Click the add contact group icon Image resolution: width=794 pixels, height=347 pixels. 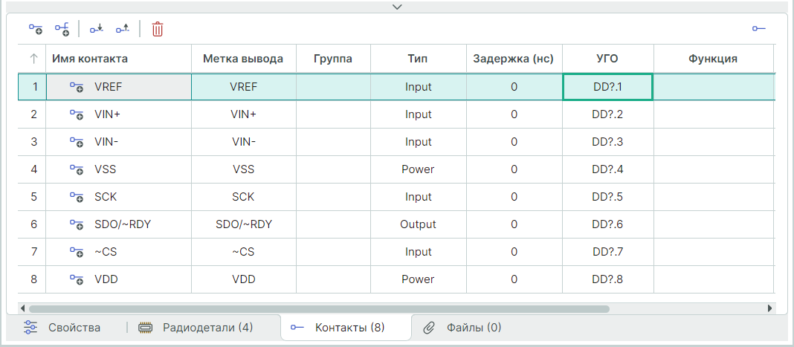tap(62, 29)
